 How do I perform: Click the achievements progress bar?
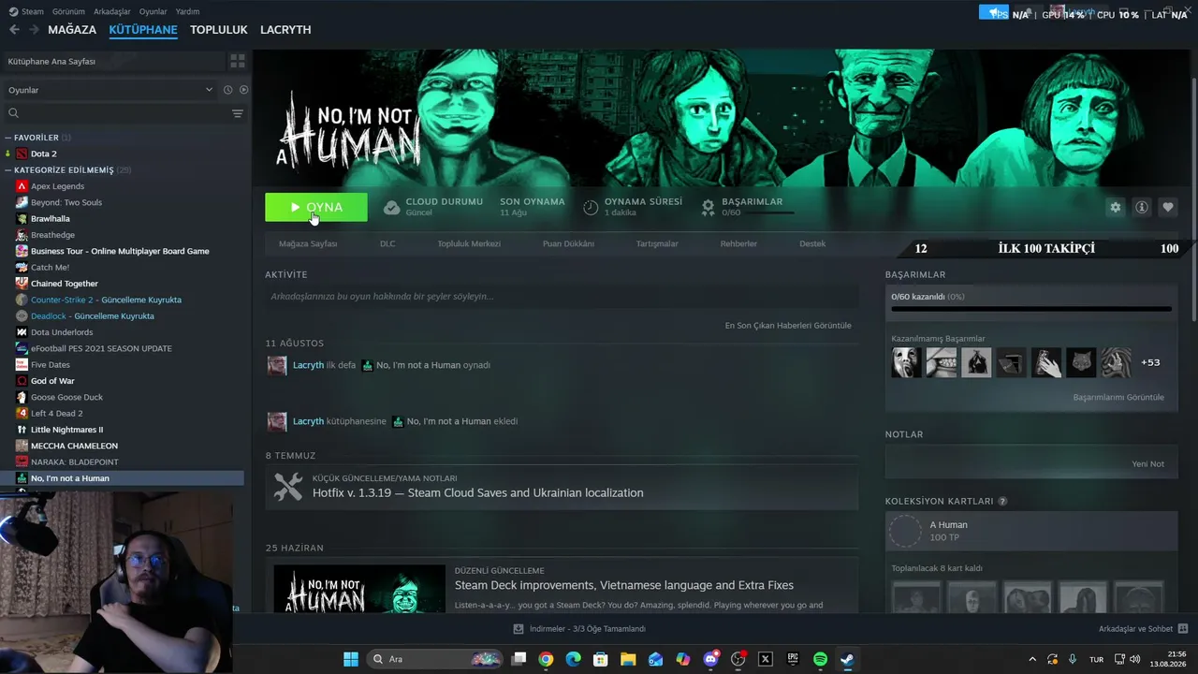click(x=1031, y=308)
